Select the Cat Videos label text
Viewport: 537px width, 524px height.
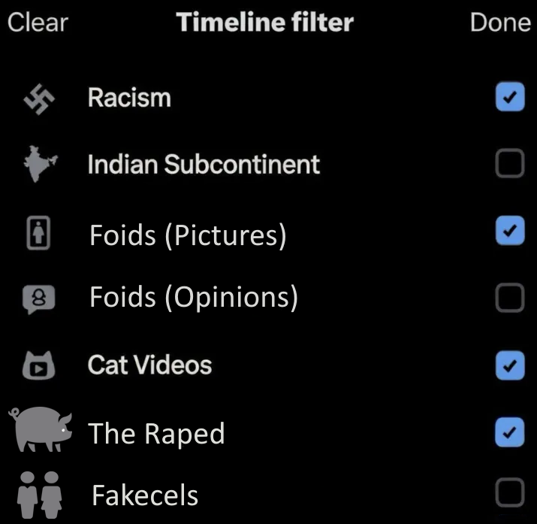[149, 365]
